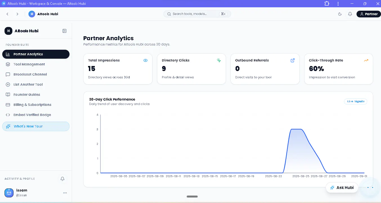Image resolution: width=381 pixels, height=203 pixels.
Task: Click Daily trend of user discovery subtitle
Action: coord(119,104)
